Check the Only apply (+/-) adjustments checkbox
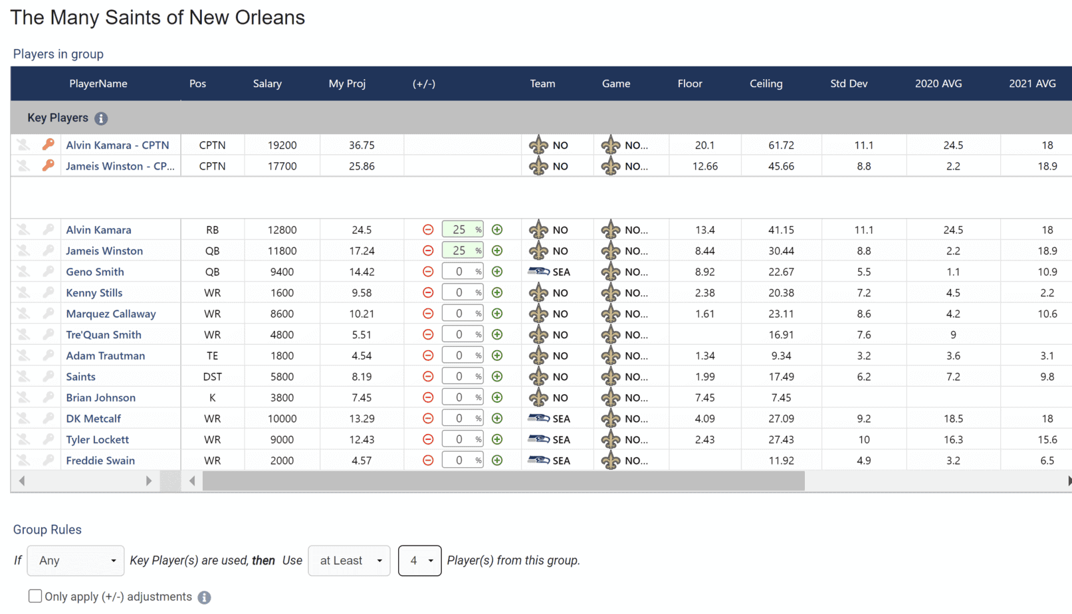This screenshot has height=614, width=1072. pyautogui.click(x=35, y=595)
